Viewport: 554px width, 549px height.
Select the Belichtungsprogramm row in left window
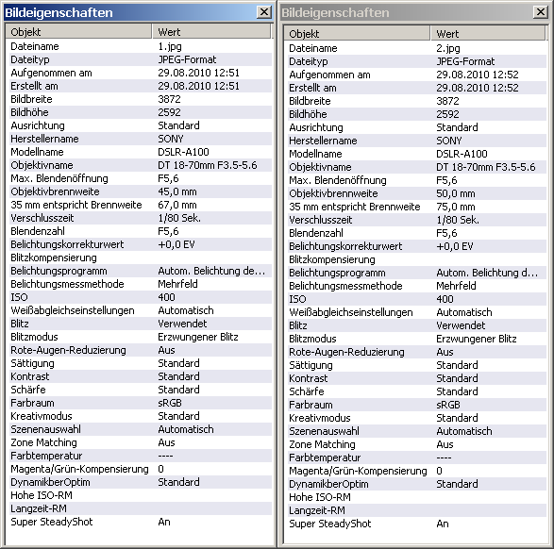(141, 271)
